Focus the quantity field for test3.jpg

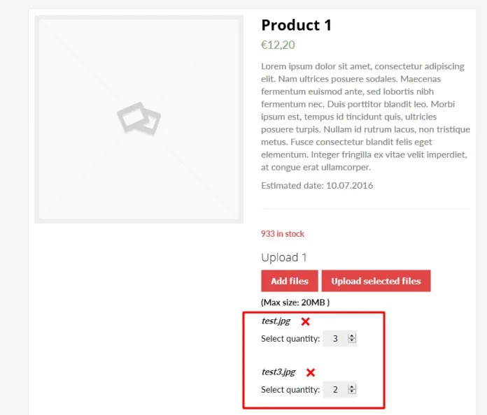tap(336, 390)
